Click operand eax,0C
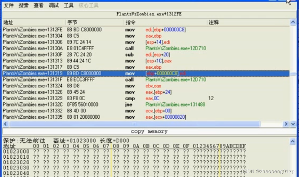This screenshot has width=299, height=177. coord(152,98)
